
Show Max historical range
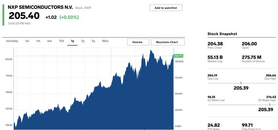pos(105,41)
